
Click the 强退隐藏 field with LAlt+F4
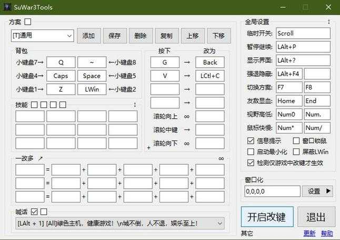289,74
